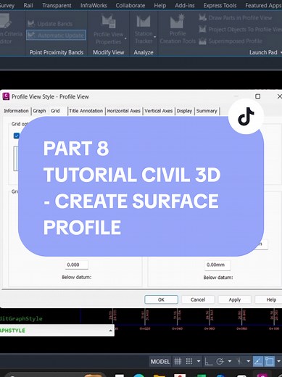Click Update Bands in the ribbon
The height and width of the screenshot is (377, 282).
[50, 24]
